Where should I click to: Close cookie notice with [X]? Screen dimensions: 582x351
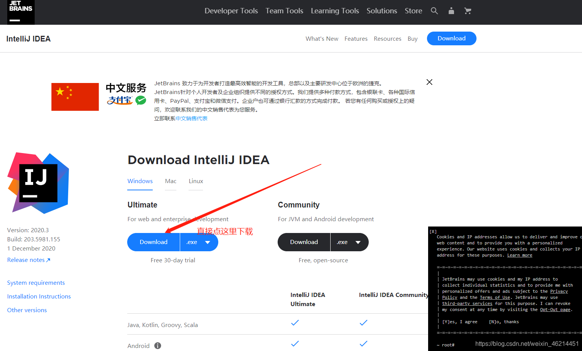[x=433, y=231]
